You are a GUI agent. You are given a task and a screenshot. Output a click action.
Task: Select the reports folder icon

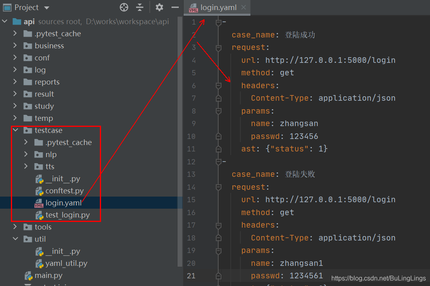(28, 82)
